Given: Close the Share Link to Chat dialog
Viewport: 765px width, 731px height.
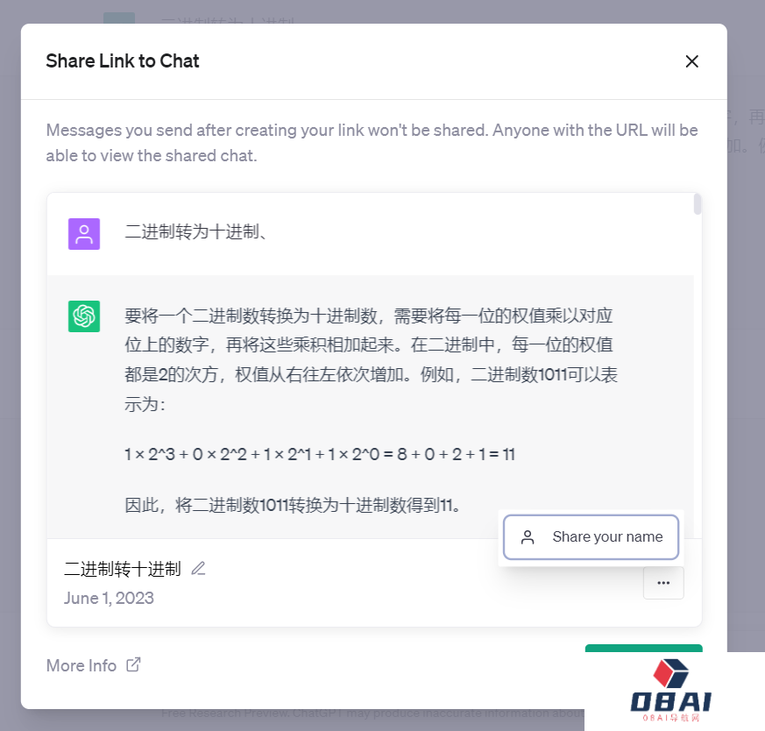Looking at the screenshot, I should click(691, 61).
